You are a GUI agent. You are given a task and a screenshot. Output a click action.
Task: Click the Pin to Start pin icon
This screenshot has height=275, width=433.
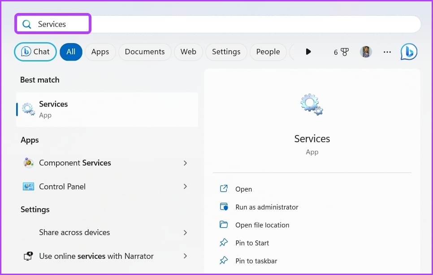point(224,243)
